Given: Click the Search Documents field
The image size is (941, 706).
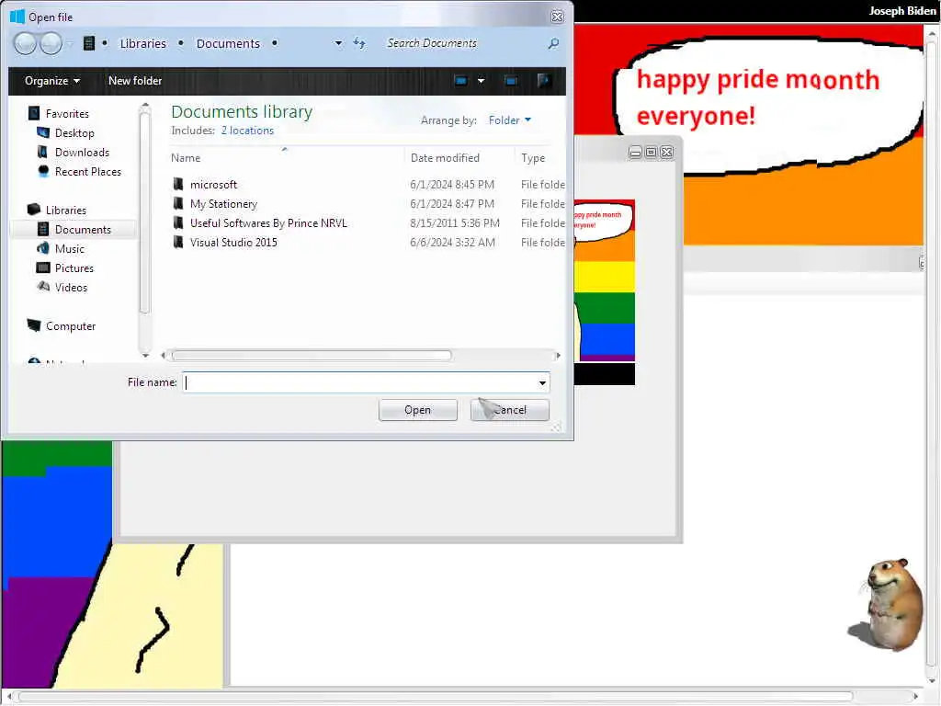Looking at the screenshot, I should pyautogui.click(x=465, y=43).
